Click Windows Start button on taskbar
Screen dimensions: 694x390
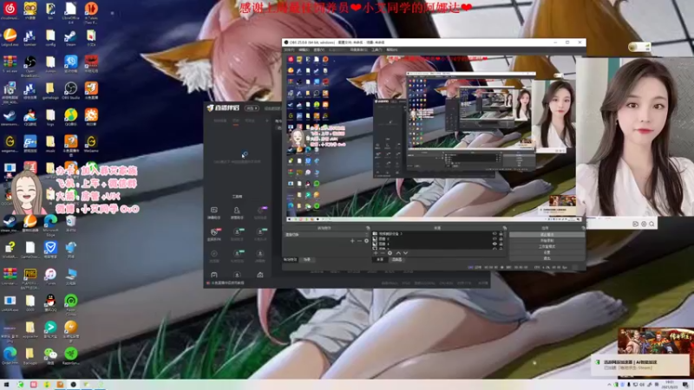[x=6, y=385]
